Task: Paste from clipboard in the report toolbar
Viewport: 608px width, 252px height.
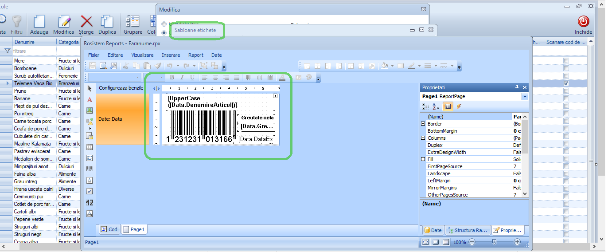Action: pos(147,66)
